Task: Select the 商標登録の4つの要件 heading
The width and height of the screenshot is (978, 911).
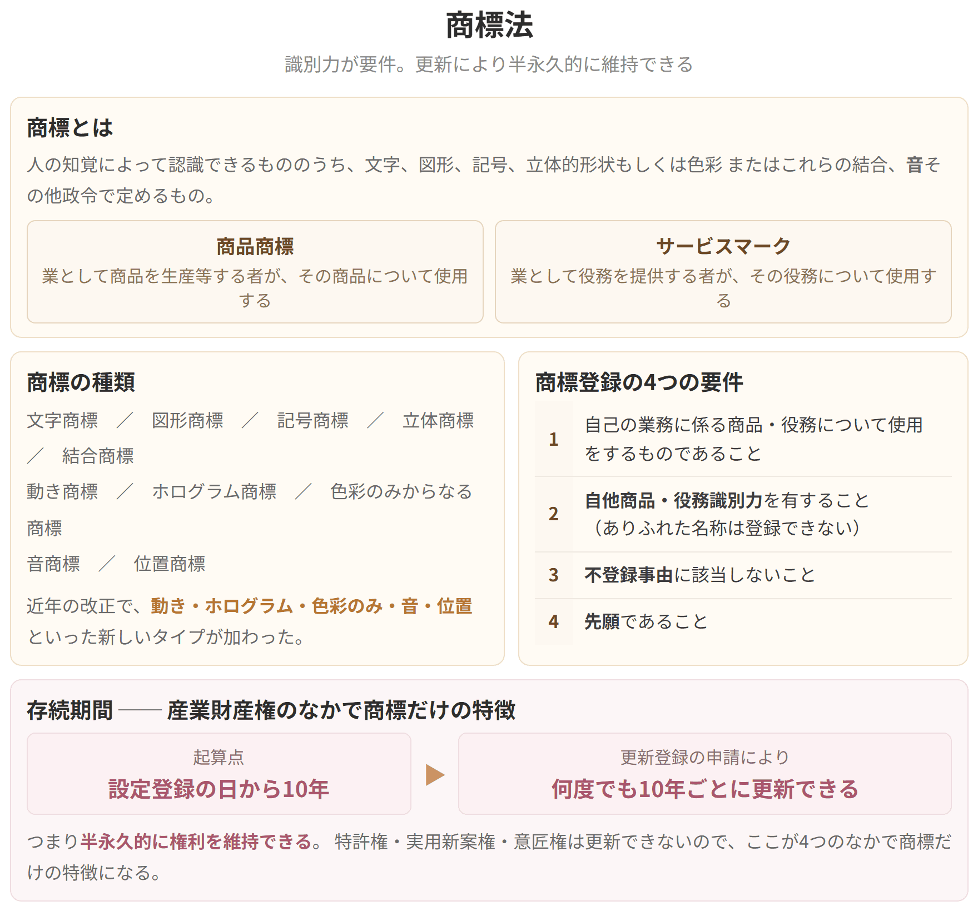Action: (639, 382)
